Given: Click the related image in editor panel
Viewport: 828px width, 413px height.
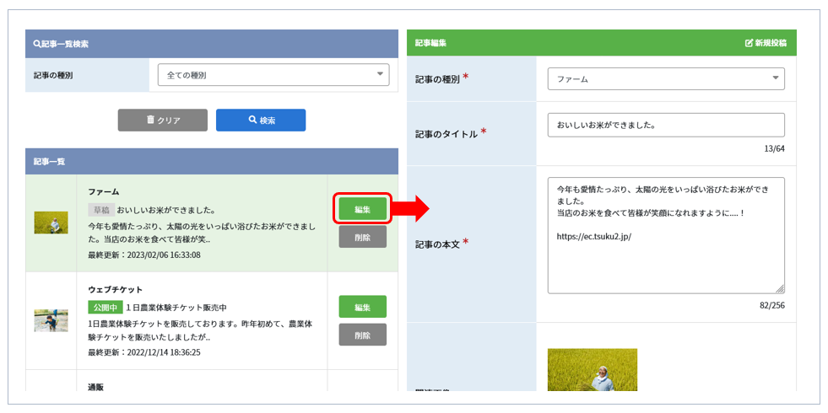Looking at the screenshot, I should point(593,370).
